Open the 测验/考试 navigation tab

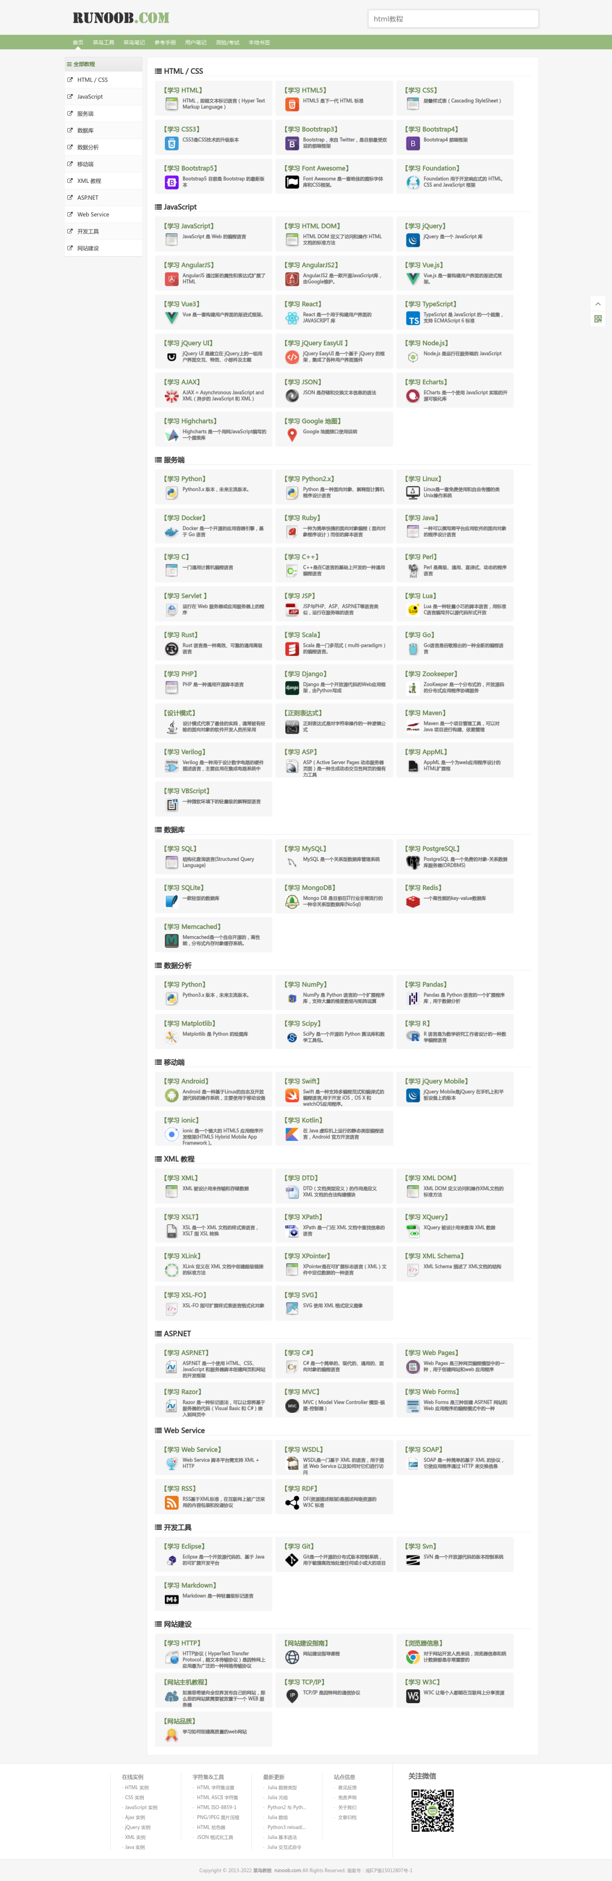227,43
